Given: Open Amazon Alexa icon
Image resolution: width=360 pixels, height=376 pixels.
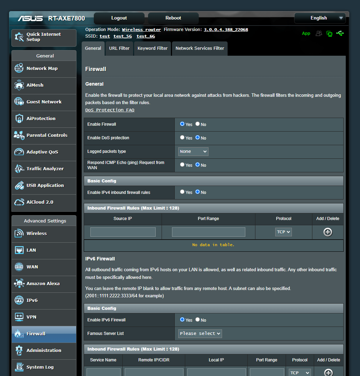Looking at the screenshot, I should pyautogui.click(x=19, y=283).
